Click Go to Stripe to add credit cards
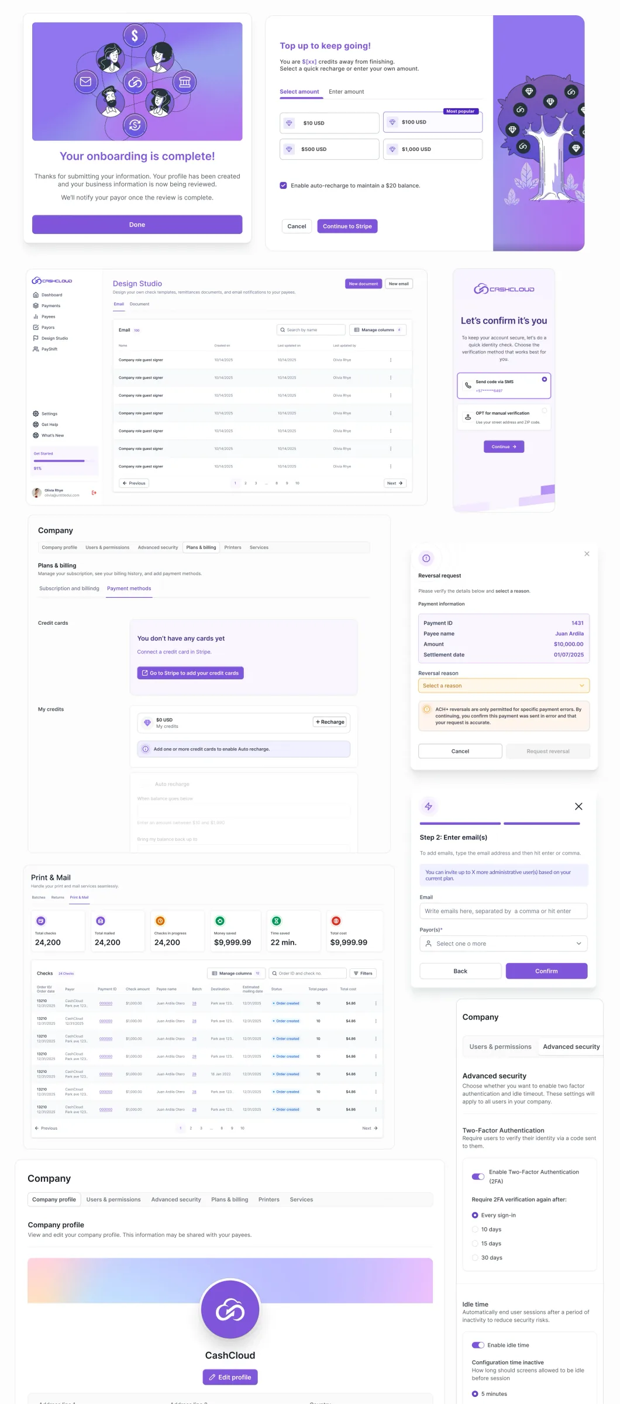Image resolution: width=620 pixels, height=1404 pixels. click(191, 673)
